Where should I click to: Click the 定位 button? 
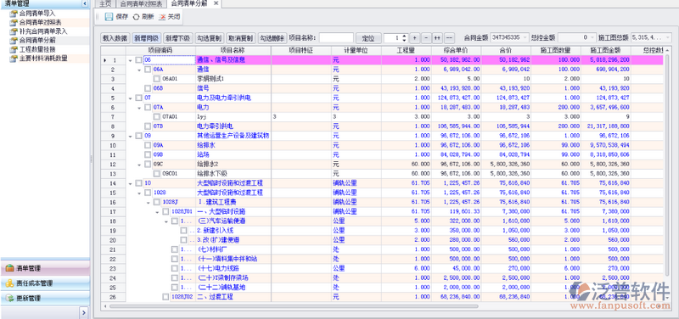[368, 38]
